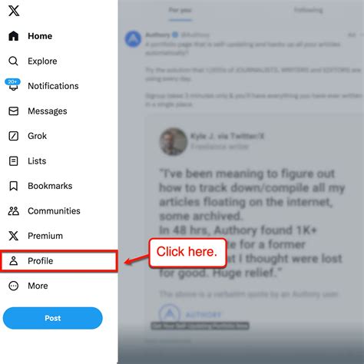Open the Home house icon
This screenshot has width=364, height=364.
(13, 36)
